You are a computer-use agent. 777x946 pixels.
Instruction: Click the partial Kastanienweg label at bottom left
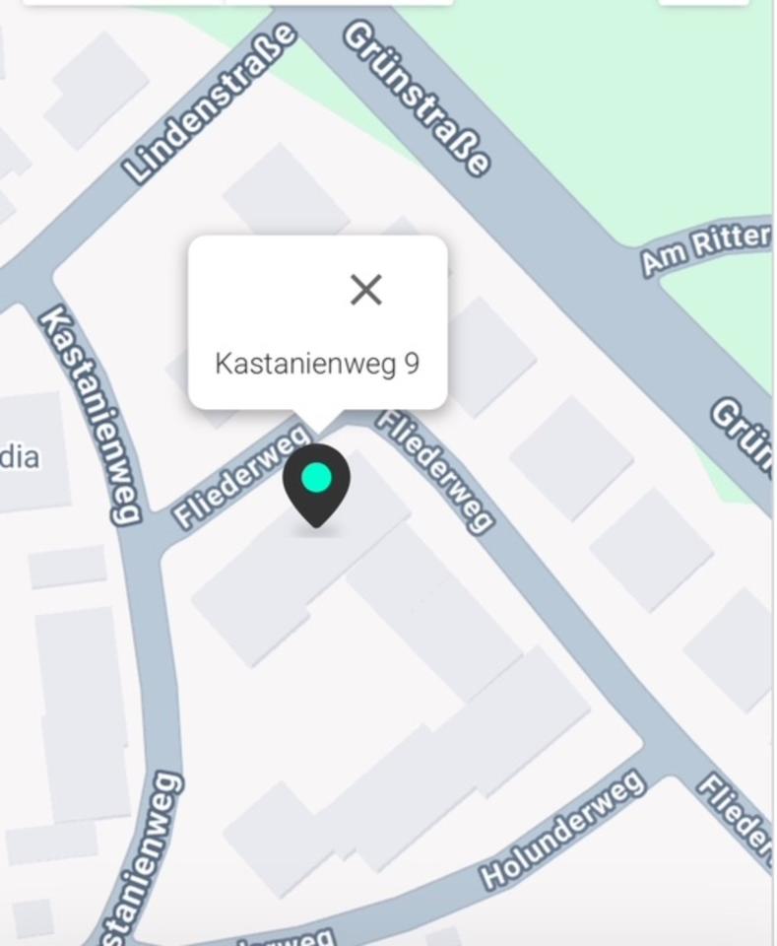[141, 857]
